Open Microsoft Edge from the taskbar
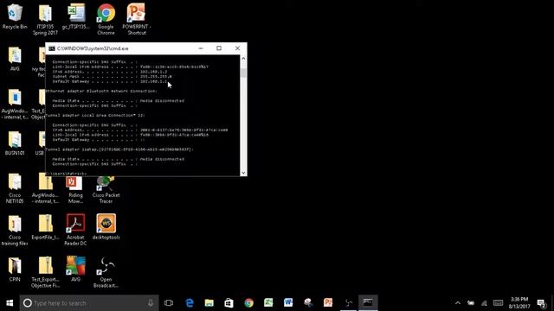This screenshot has width=554, height=311. [x=190, y=303]
